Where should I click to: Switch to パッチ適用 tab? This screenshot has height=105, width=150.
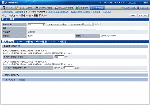pos(41,42)
